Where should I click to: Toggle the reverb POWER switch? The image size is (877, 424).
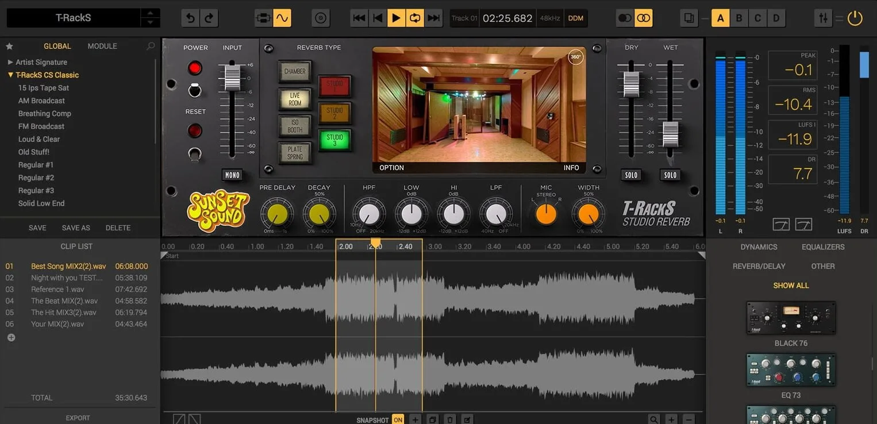195,90
